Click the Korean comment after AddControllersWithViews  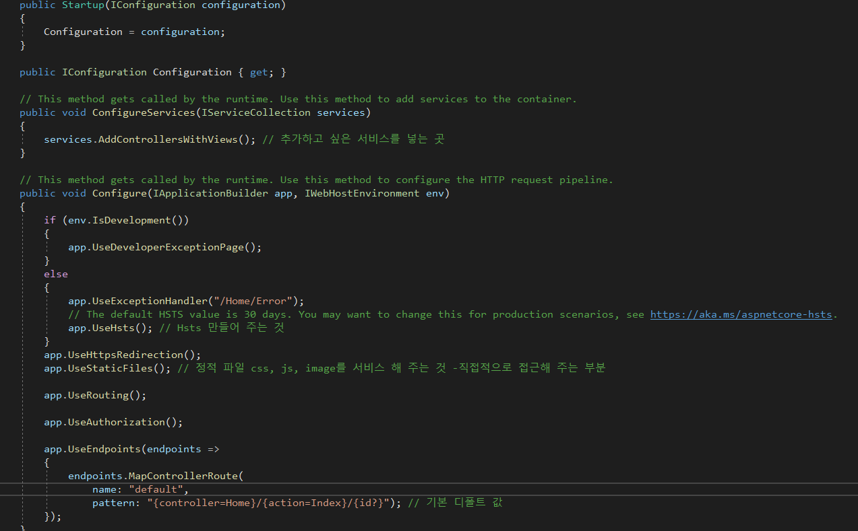pyautogui.click(x=353, y=139)
